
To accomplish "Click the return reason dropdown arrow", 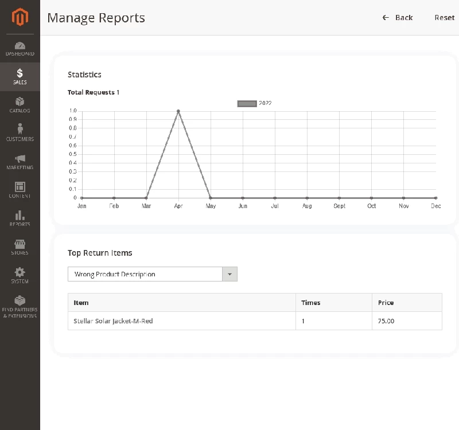I will pyautogui.click(x=230, y=274).
